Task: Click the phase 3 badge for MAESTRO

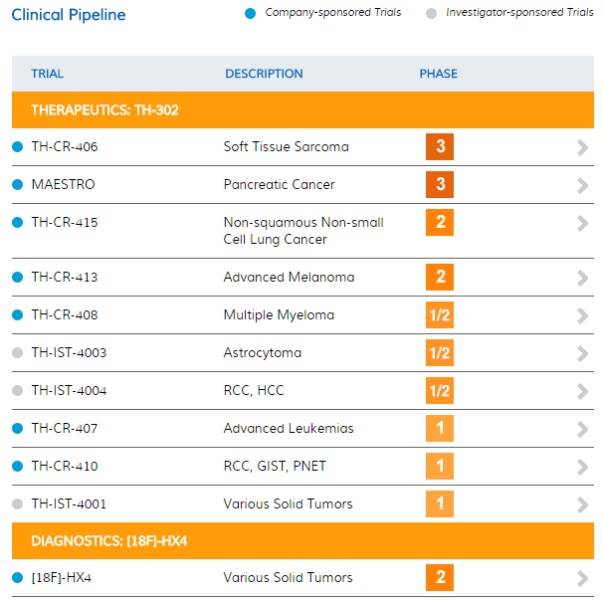Action: click(439, 185)
